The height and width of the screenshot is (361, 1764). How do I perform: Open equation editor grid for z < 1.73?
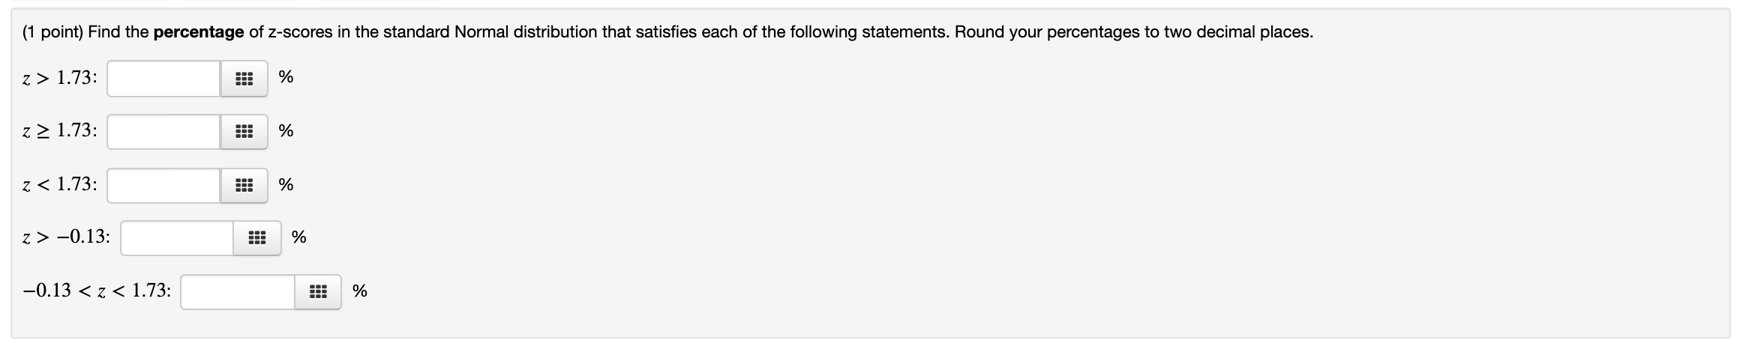(244, 186)
